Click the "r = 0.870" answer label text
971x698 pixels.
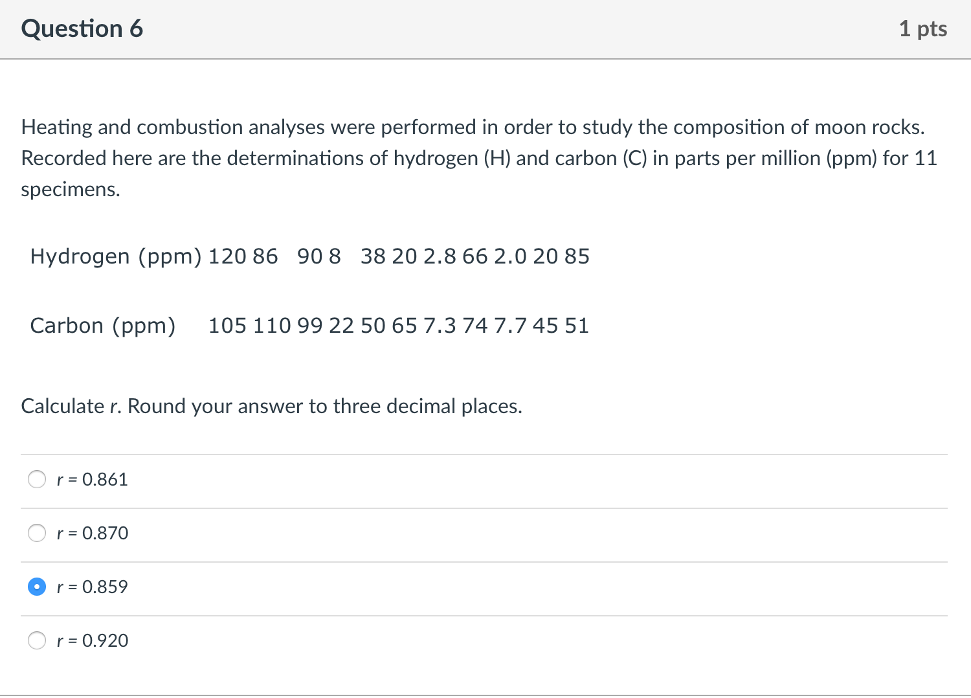pos(93,533)
